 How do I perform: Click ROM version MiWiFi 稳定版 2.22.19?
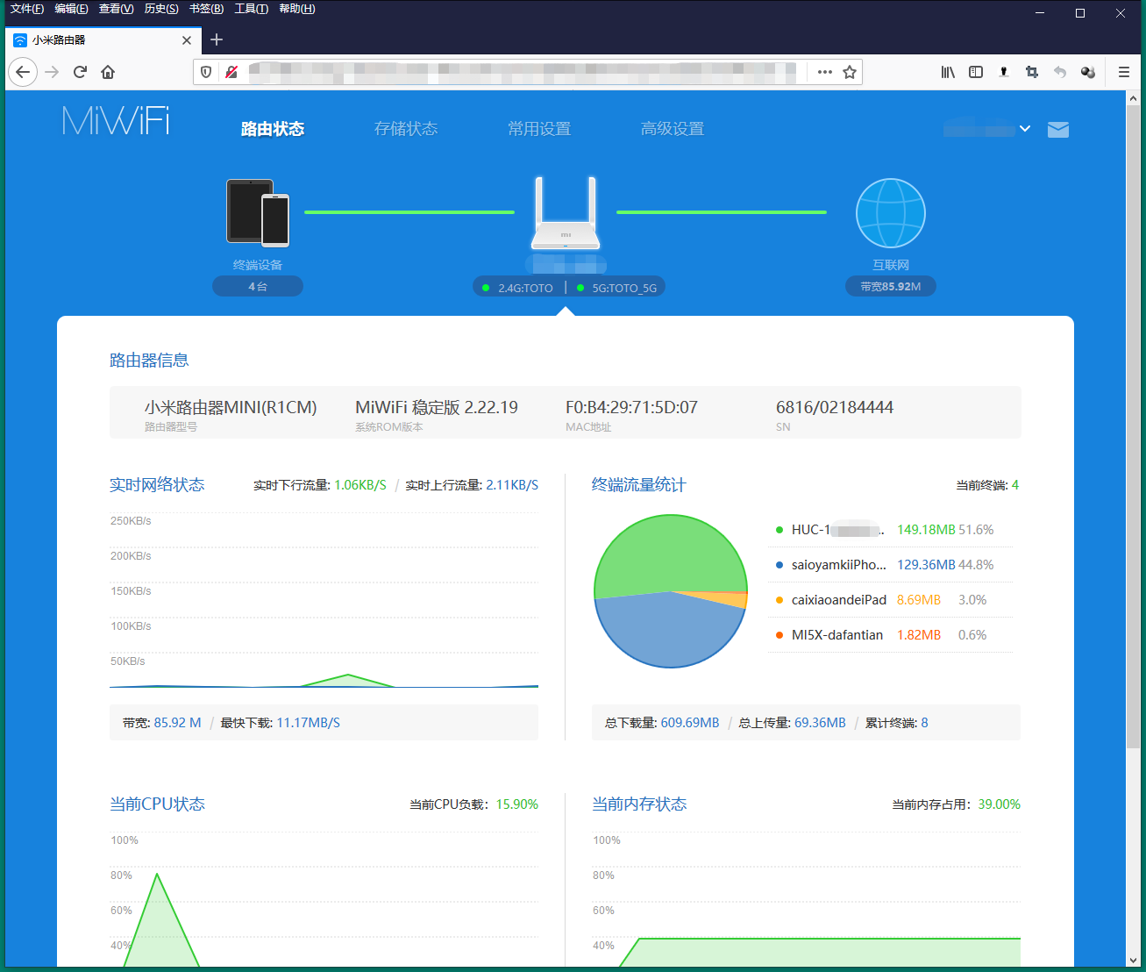437,407
